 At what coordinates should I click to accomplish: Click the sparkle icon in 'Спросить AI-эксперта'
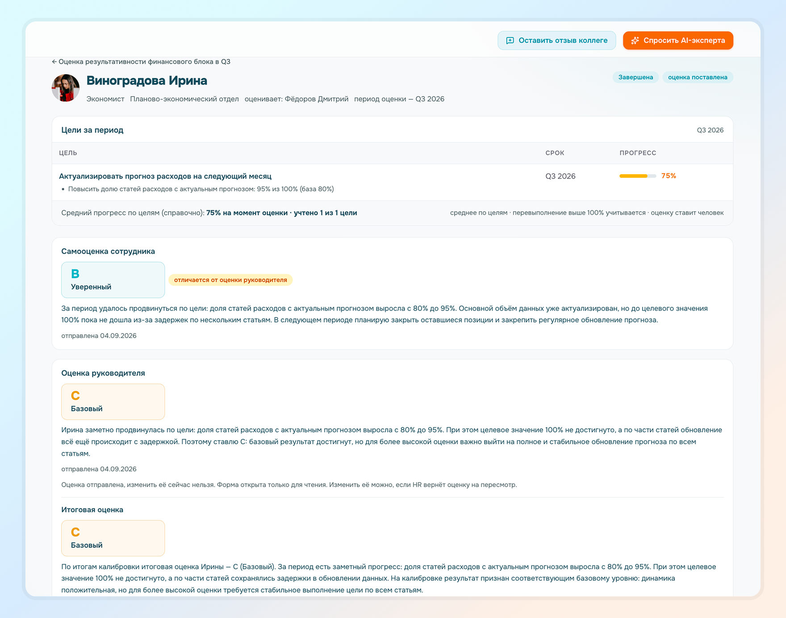pyautogui.click(x=635, y=41)
